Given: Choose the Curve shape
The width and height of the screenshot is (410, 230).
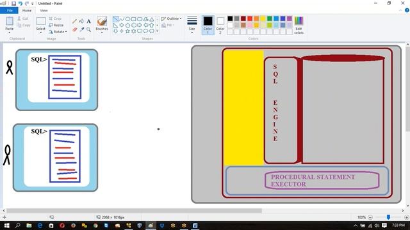Looking at the screenshot, I should coord(122,19).
